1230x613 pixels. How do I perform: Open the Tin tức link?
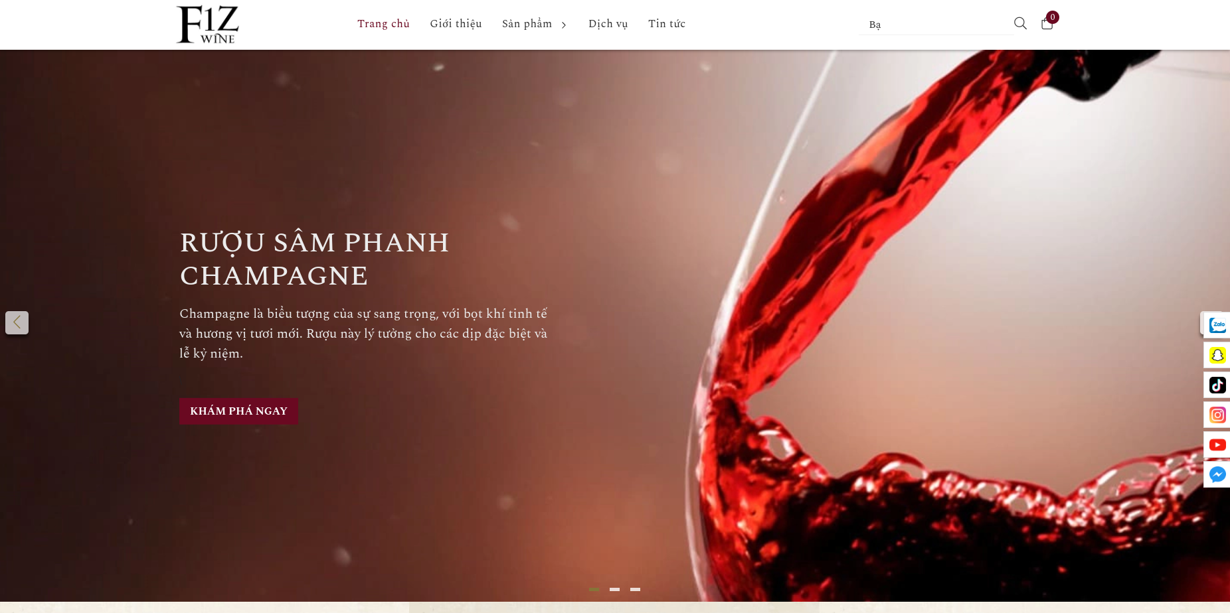coord(667,24)
